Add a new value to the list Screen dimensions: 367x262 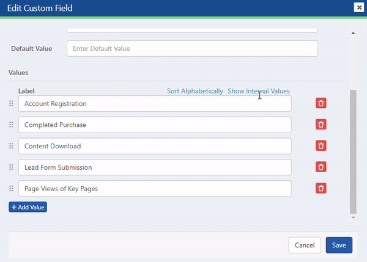(28, 207)
